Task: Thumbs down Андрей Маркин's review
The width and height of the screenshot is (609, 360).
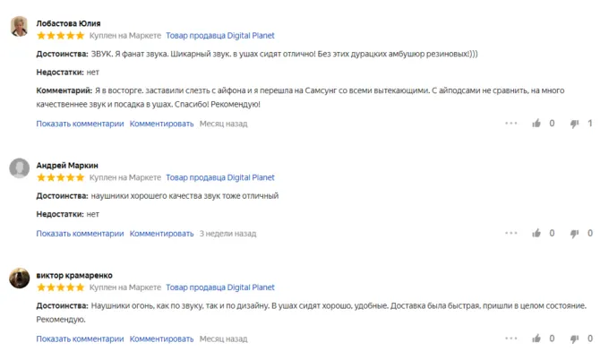Action: click(x=575, y=234)
